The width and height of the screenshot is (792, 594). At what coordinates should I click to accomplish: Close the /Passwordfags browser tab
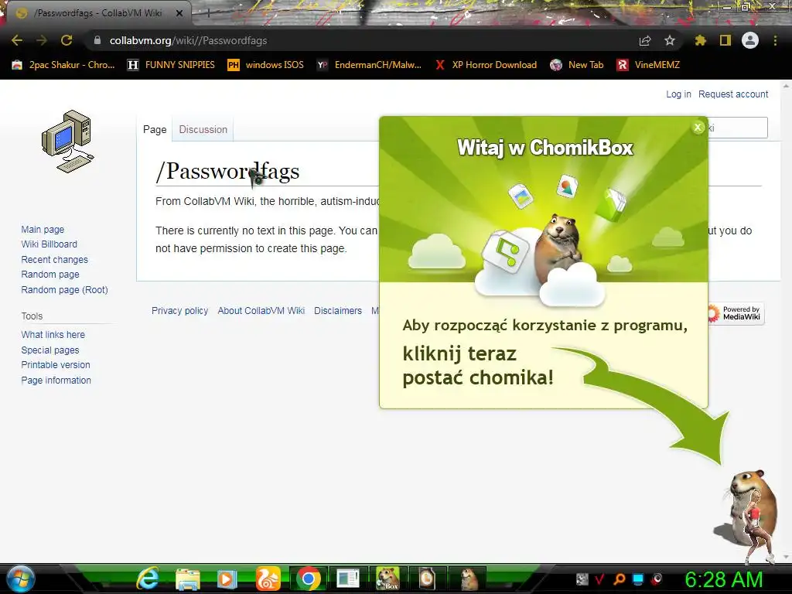click(179, 13)
